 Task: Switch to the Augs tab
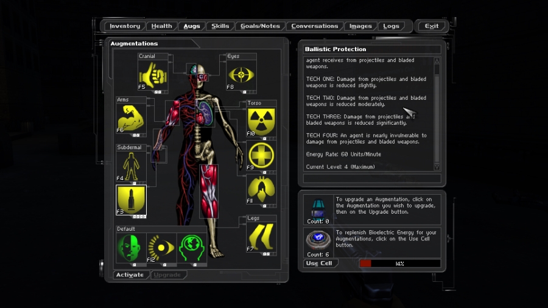(192, 26)
